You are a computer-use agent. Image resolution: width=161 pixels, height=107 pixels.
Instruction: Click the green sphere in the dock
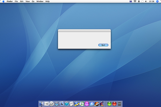point(109,104)
